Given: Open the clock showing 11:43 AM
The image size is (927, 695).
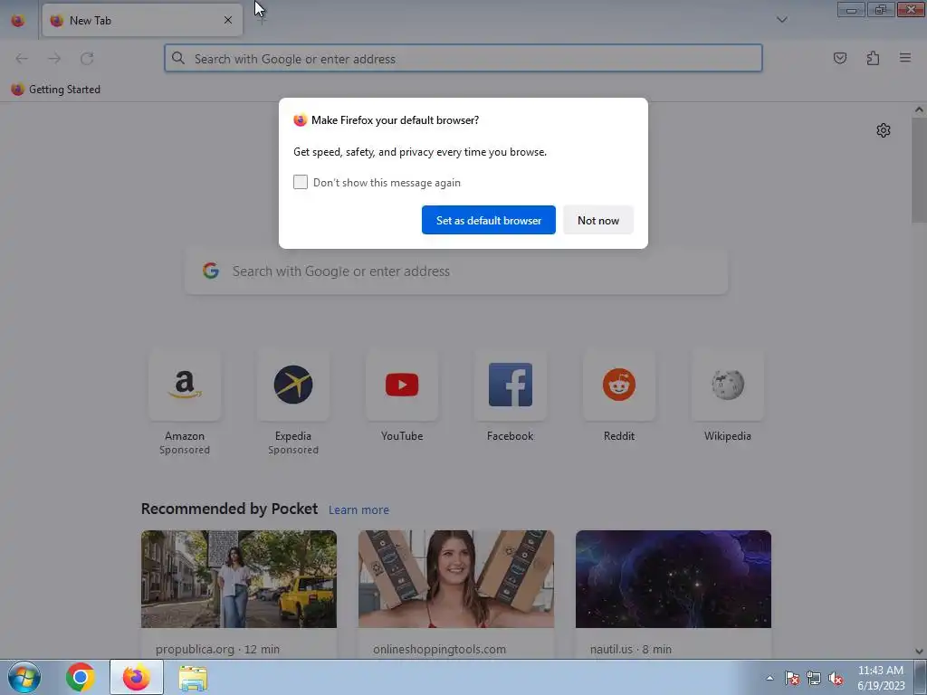Looking at the screenshot, I should 880,677.
